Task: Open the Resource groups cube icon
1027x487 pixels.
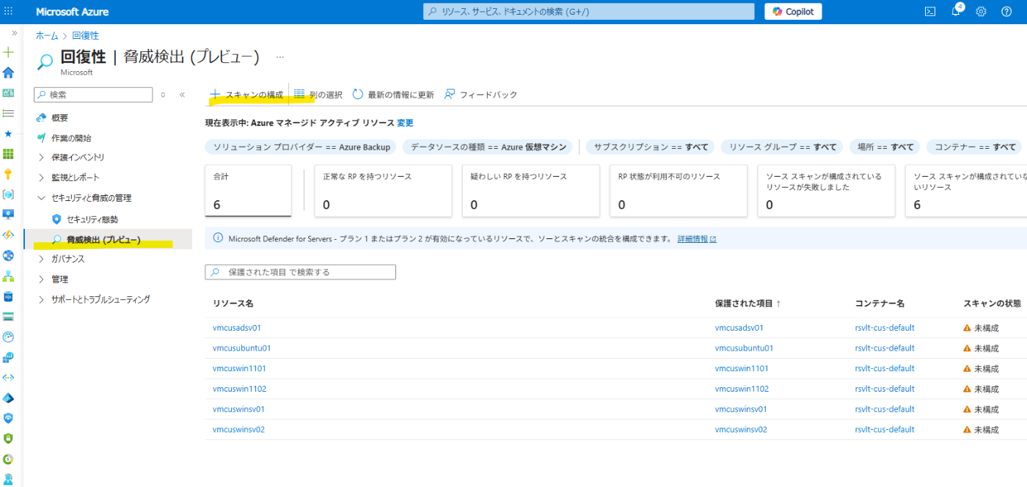Action: pos(9,194)
